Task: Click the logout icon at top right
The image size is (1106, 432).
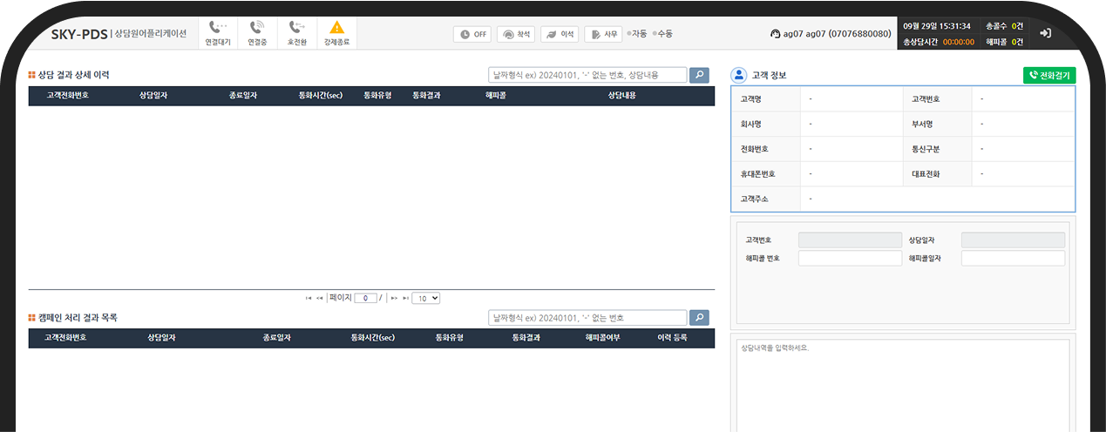Action: tap(1046, 33)
